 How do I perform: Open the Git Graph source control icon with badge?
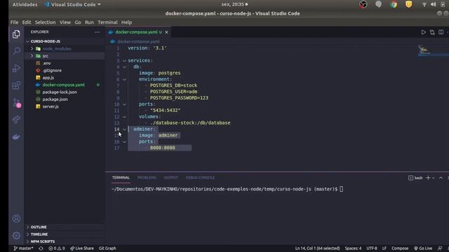(17, 103)
